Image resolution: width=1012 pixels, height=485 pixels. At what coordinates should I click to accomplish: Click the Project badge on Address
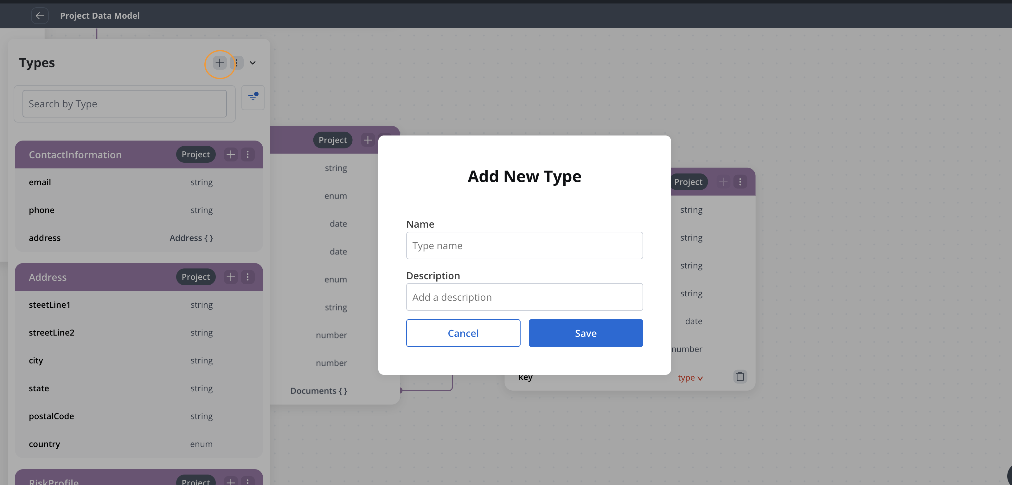click(x=195, y=277)
